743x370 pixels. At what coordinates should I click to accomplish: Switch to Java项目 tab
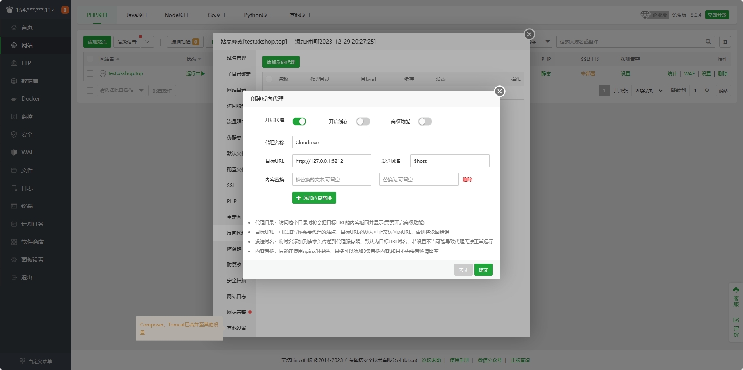(137, 15)
